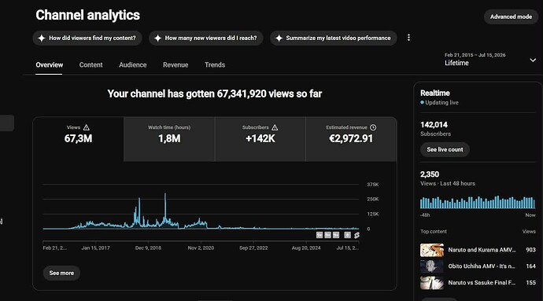Click the 'Naruto vs Sasuke Final F...' title
This screenshot has height=301, width=543.
pos(482,283)
